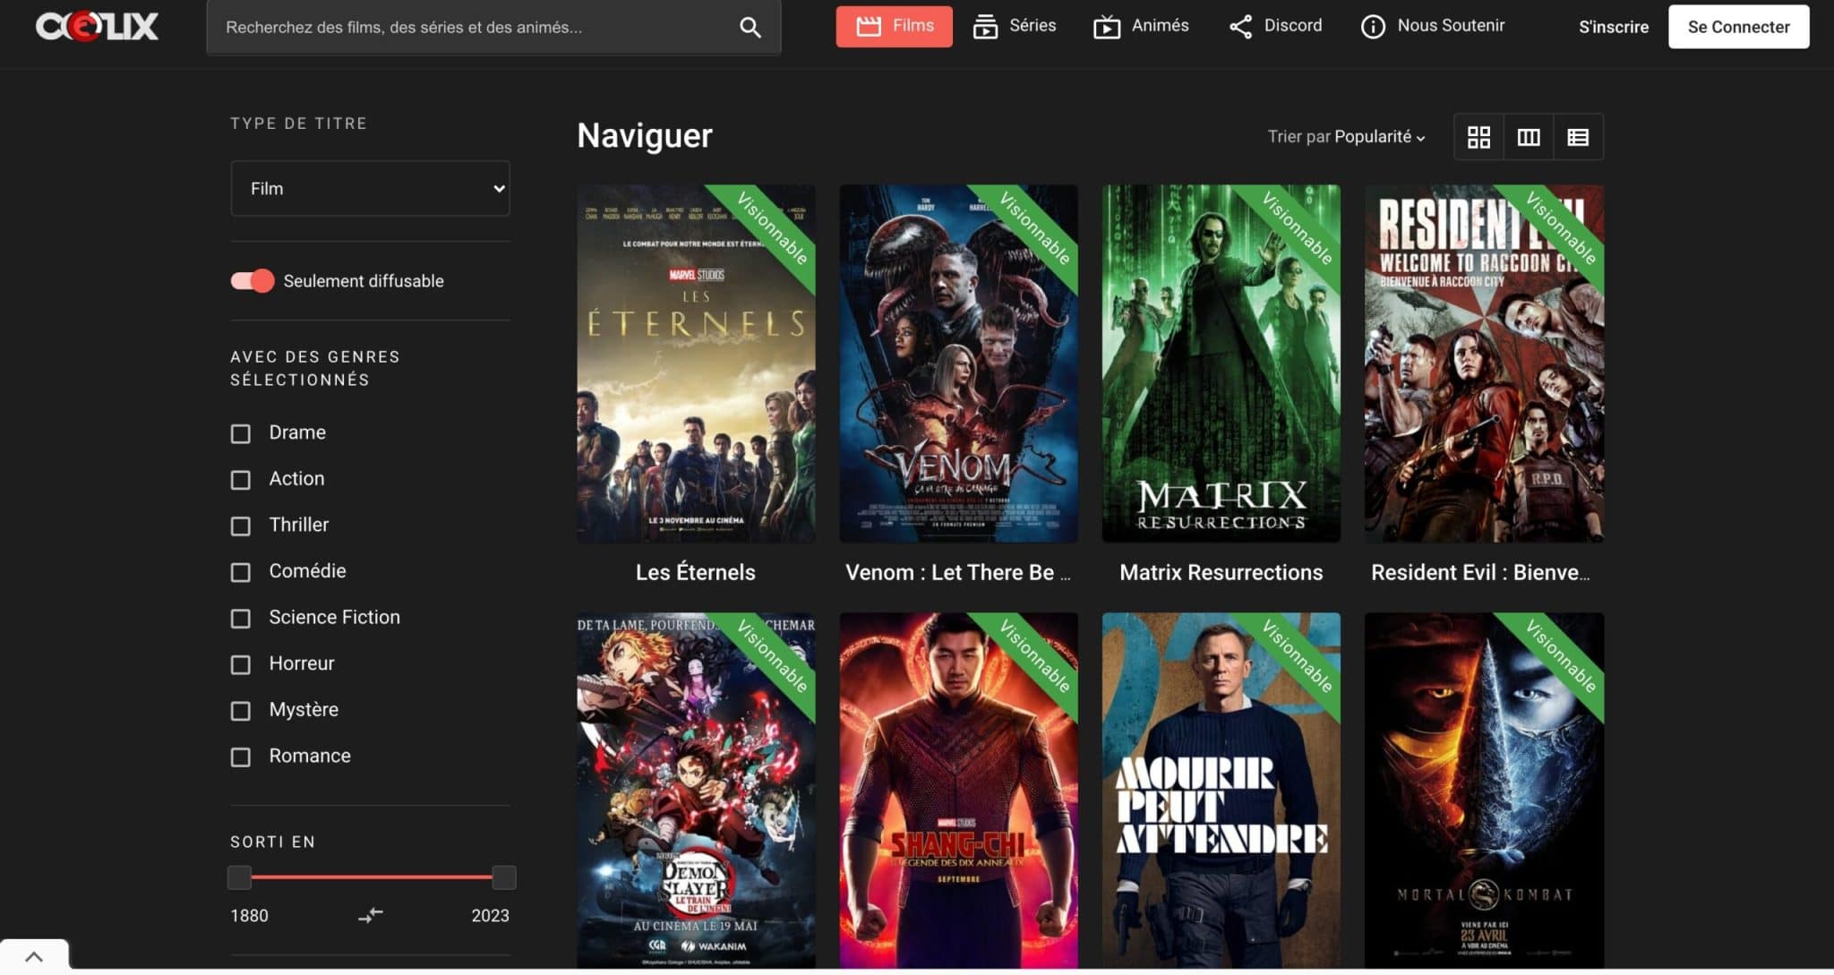Viewport: 1834px width, 975px height.
Task: Click the scroll-up chevron at bottom left
Action: (x=34, y=956)
